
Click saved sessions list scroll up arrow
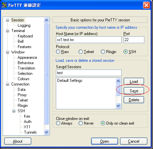click(118, 81)
